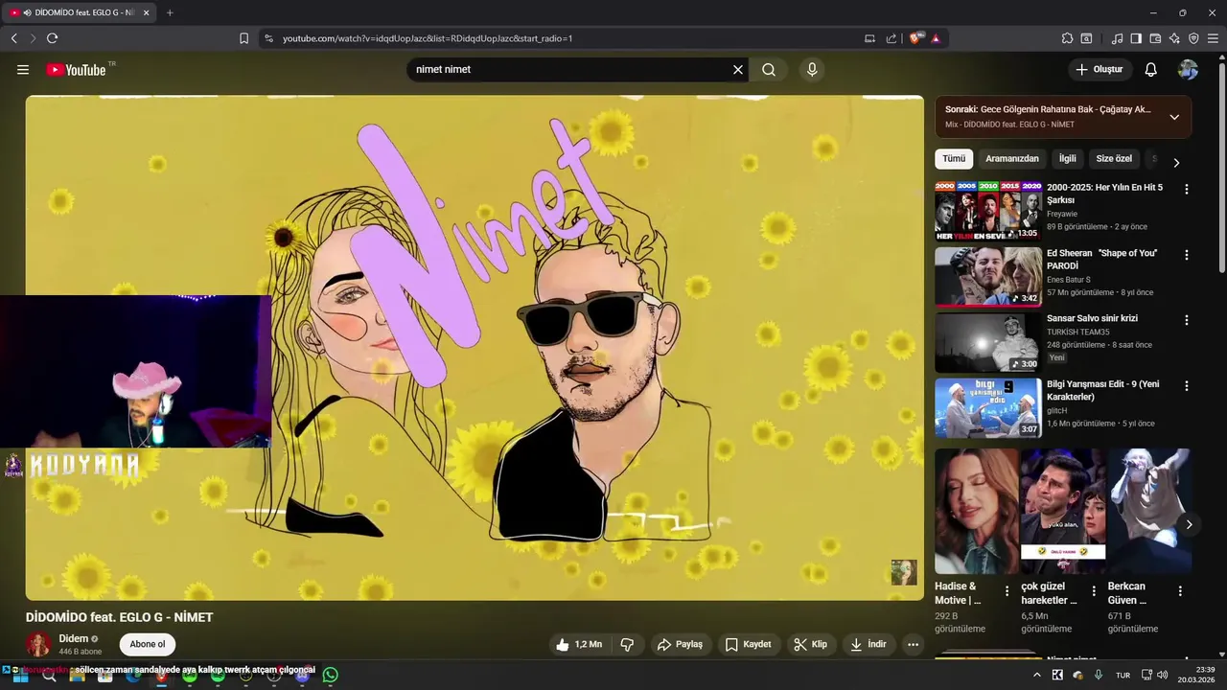Open options for Sansar Salvo sinir krizi

click(x=1187, y=320)
